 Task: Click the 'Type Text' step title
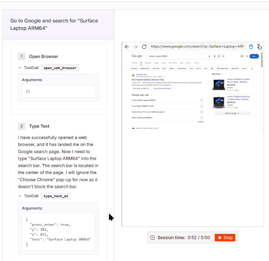39,126
